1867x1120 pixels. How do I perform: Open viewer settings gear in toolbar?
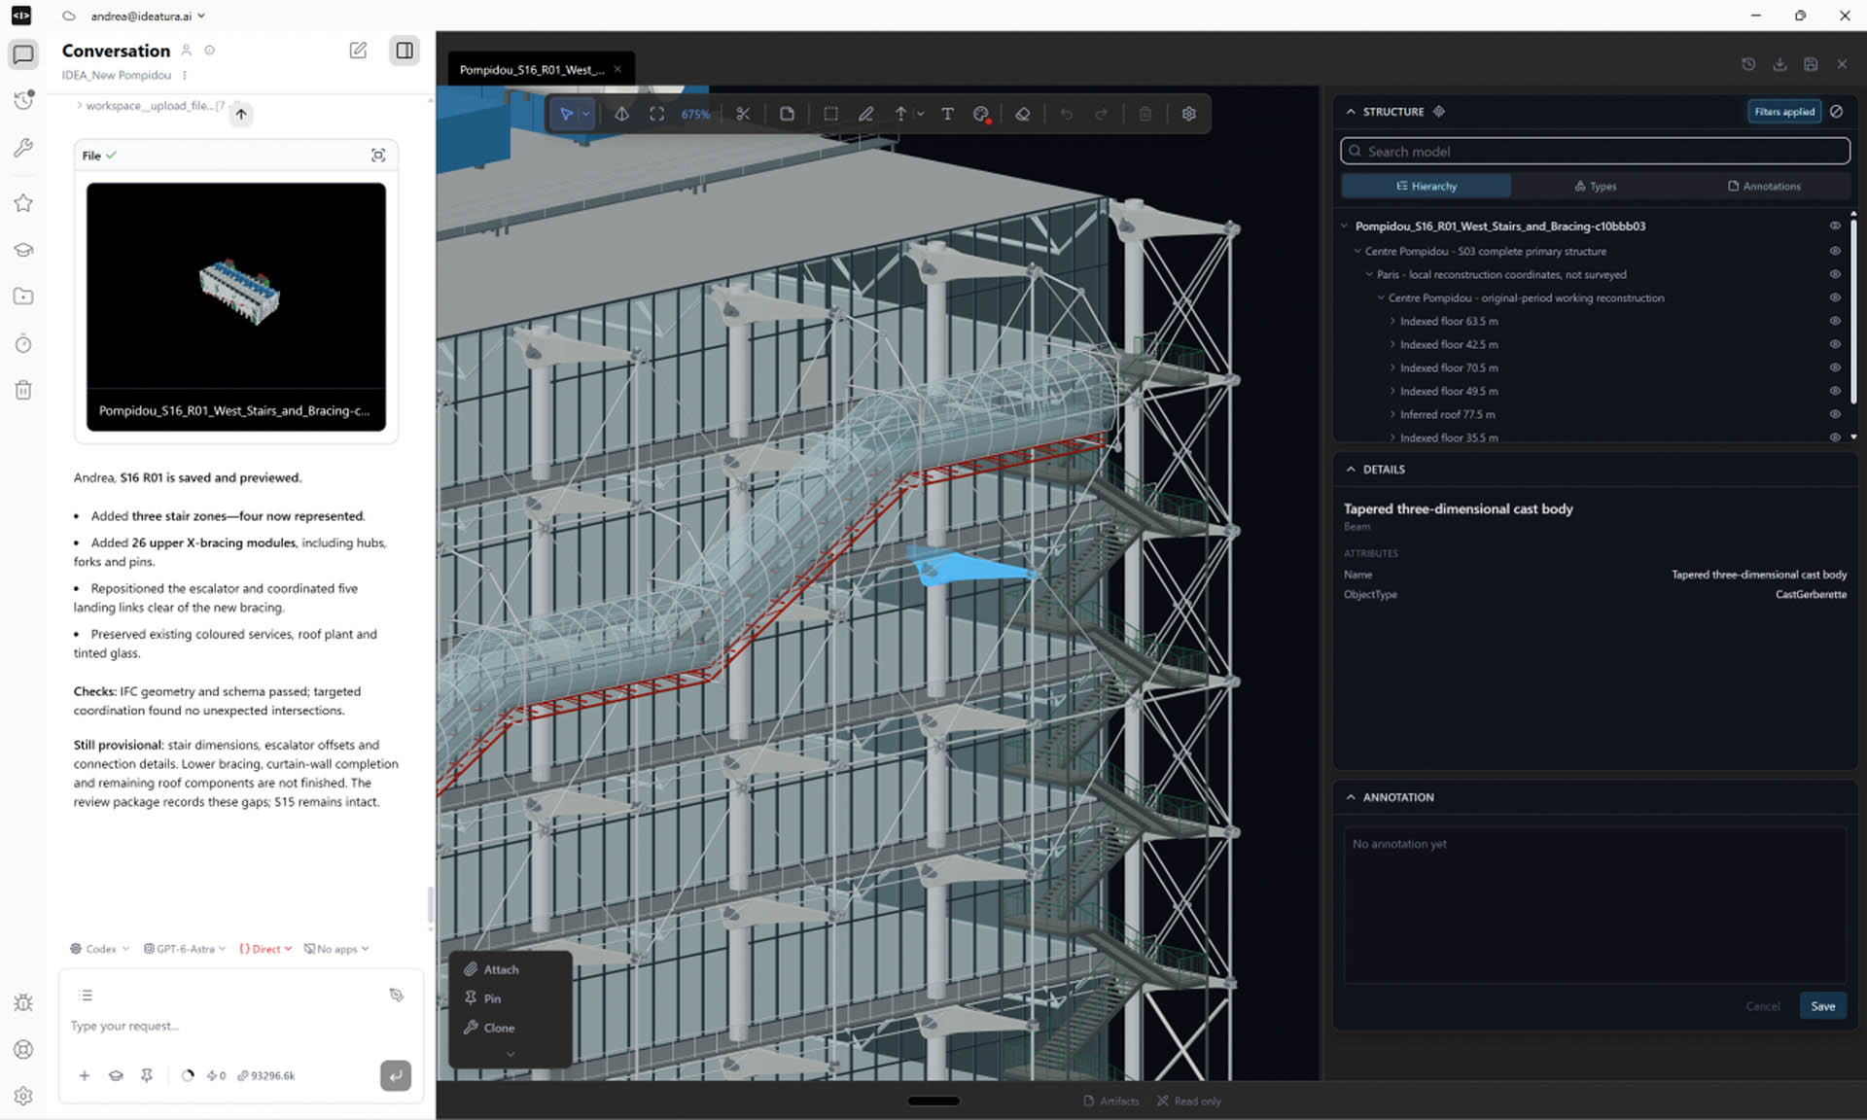coord(1188,114)
